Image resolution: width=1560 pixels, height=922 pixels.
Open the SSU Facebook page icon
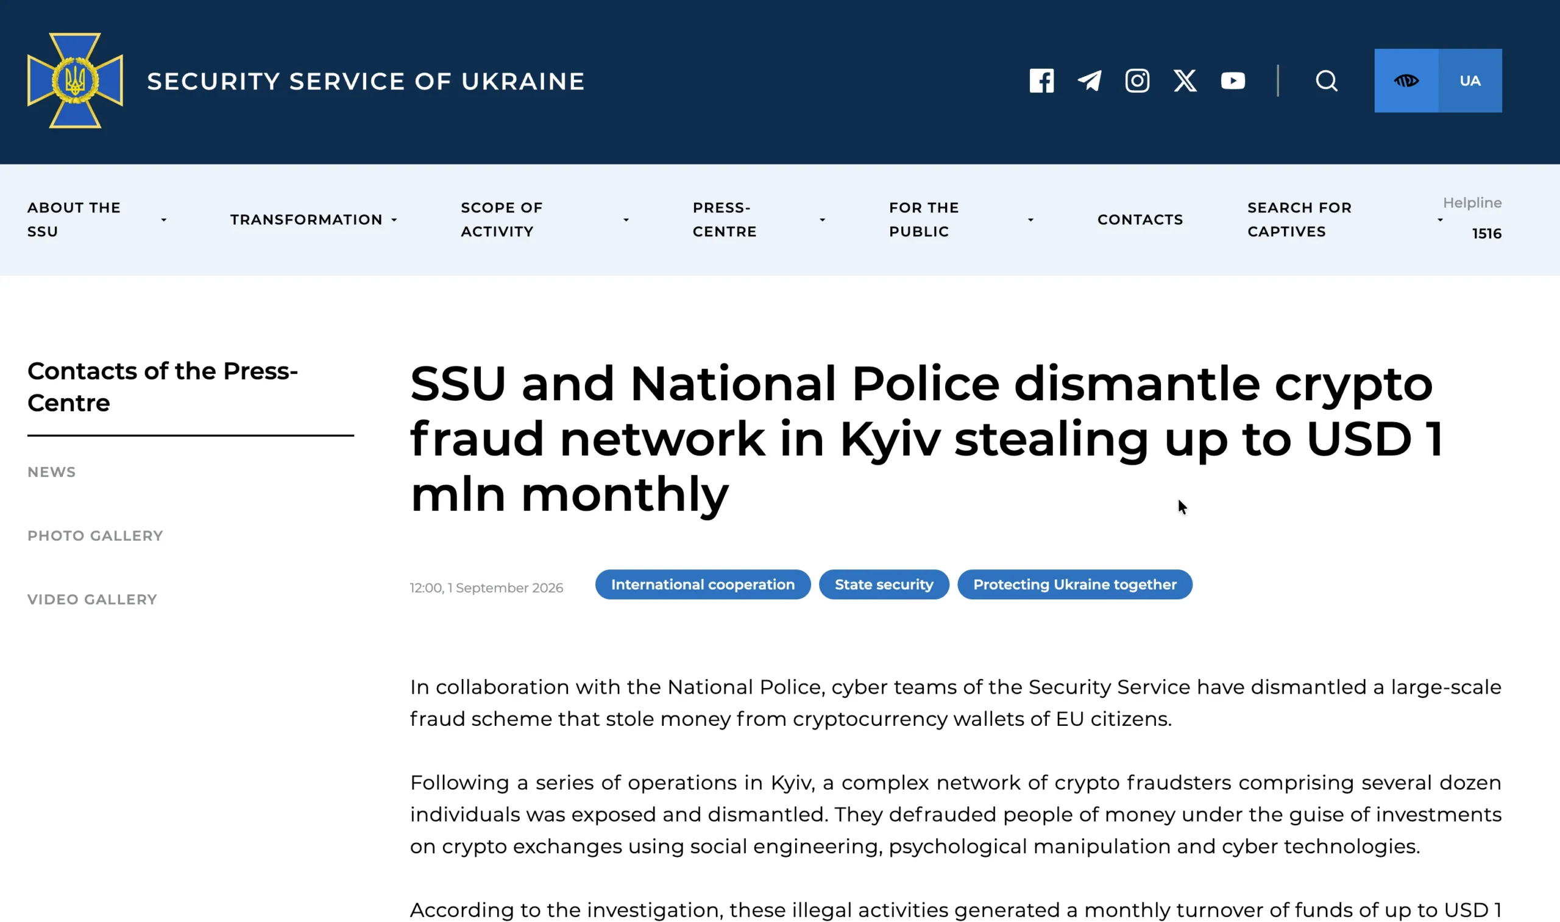pos(1041,81)
